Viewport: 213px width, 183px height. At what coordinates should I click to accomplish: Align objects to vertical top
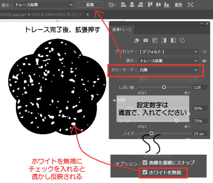(x=150, y=5)
